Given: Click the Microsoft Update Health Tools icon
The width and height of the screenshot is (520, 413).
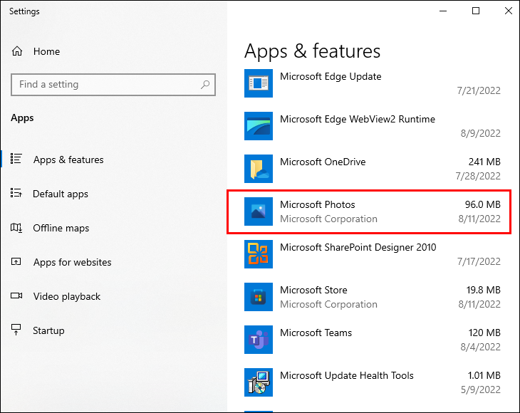Looking at the screenshot, I should [x=259, y=382].
